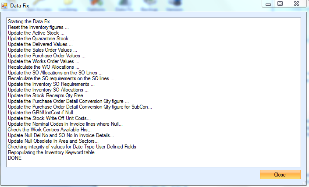Click the 'Data Fix' window title text
This screenshot has height=187, width=309.
point(20,6)
